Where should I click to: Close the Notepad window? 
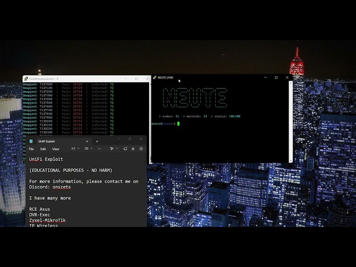(141, 139)
